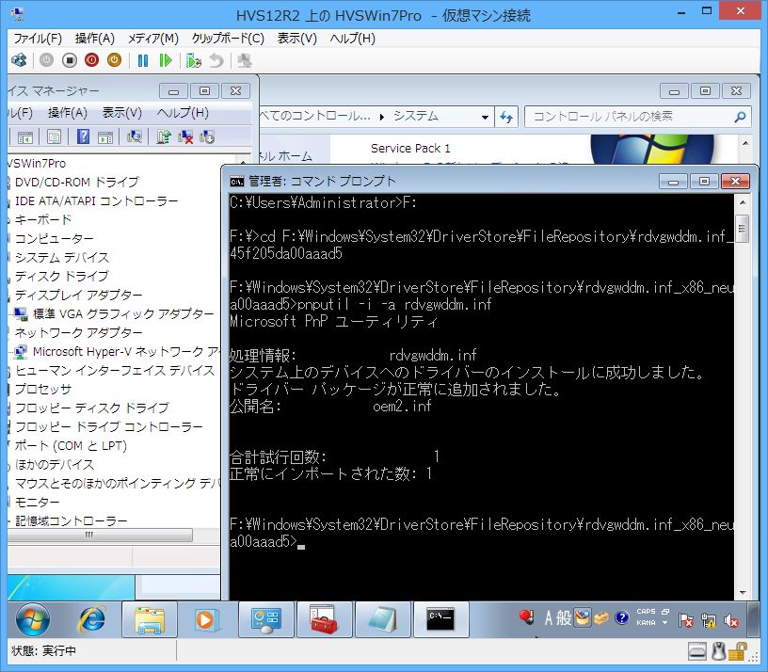Open Device Manager's 表示(V) menu
768x672 pixels.
[x=122, y=113]
